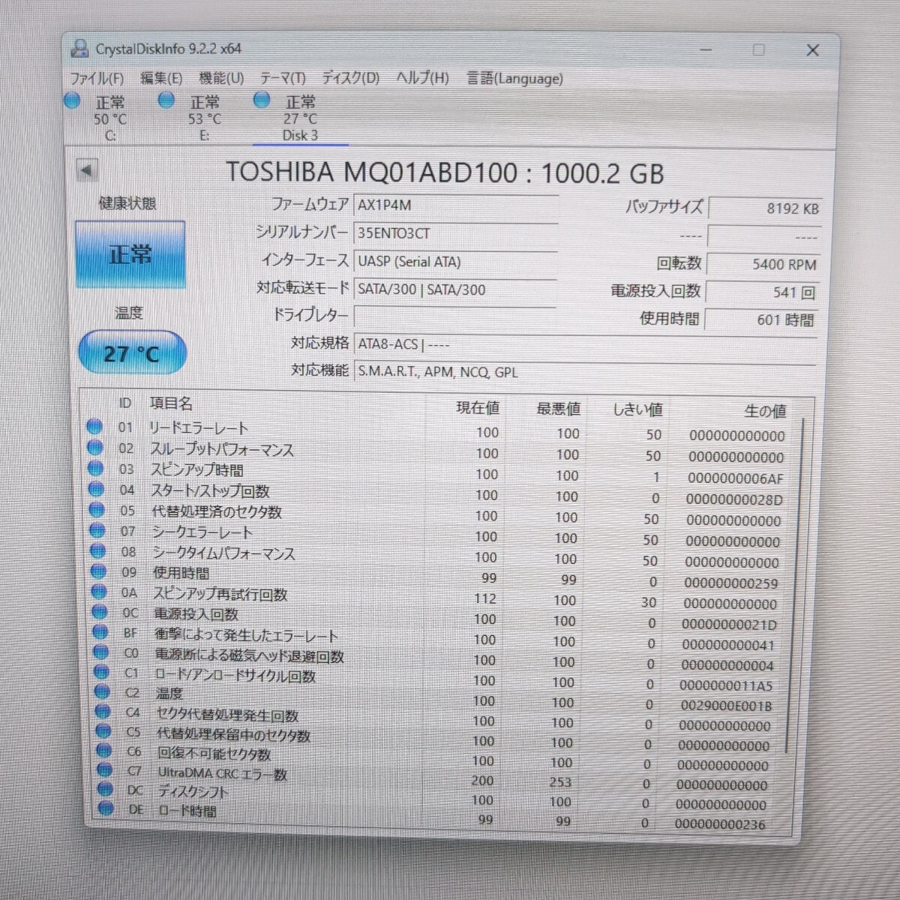The height and width of the screenshot is (900, 900).
Task: Maximize the CrystalDiskInfo window
Action: pyautogui.click(x=759, y=50)
